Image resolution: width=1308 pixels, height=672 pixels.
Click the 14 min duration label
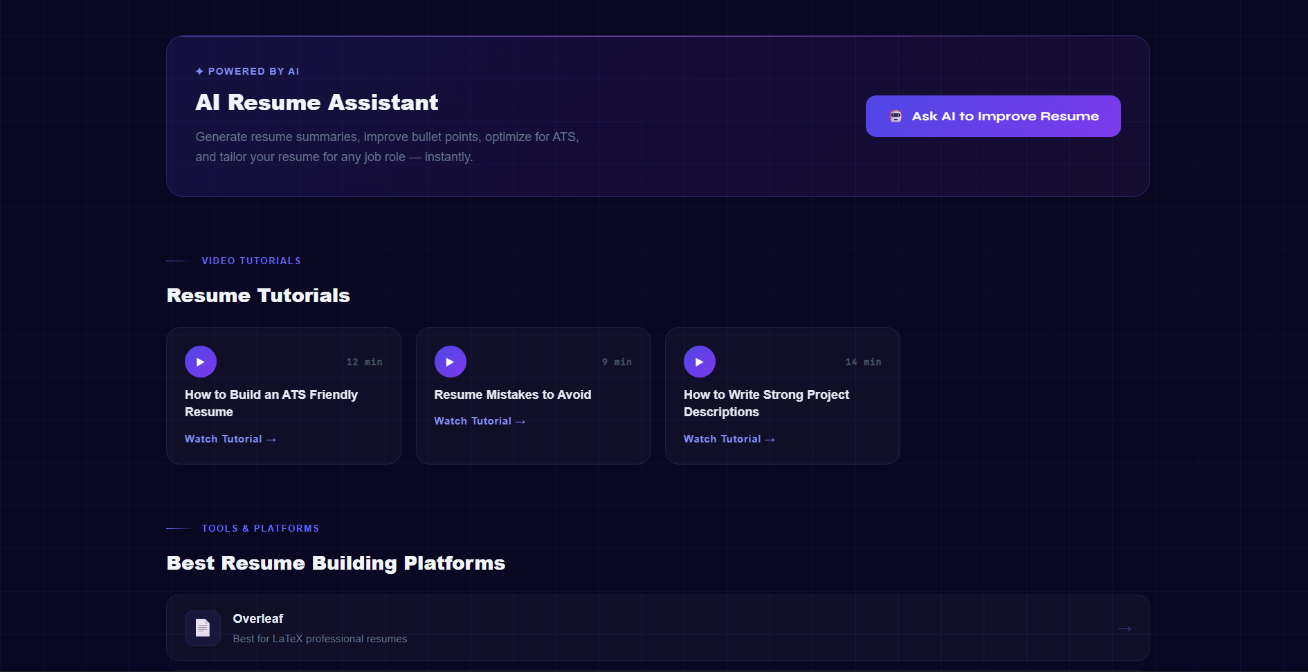(x=863, y=362)
